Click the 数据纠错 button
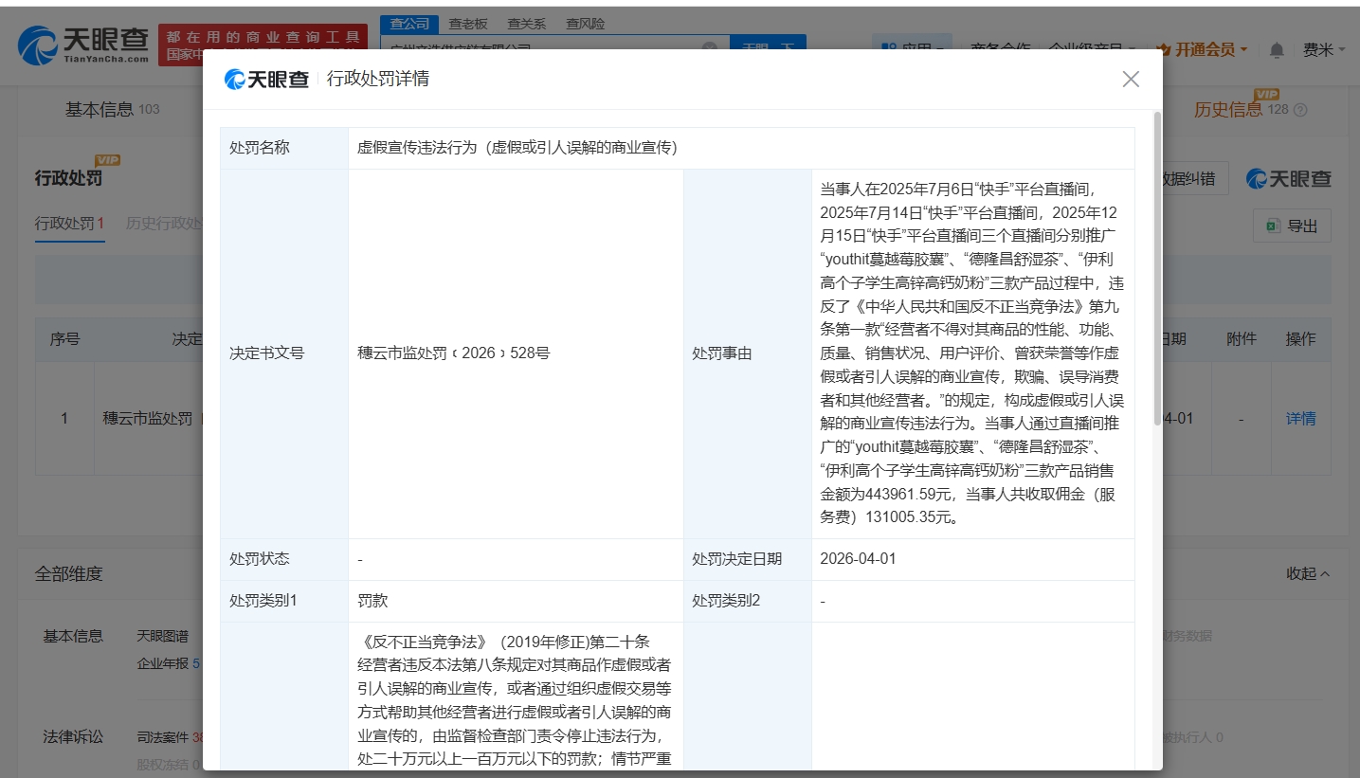1360x778 pixels. 1191,178
